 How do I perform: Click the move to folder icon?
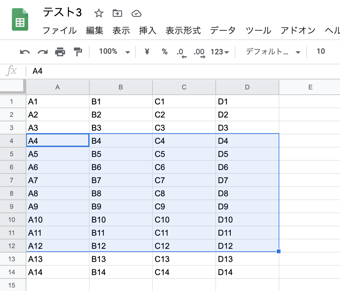[117, 13]
